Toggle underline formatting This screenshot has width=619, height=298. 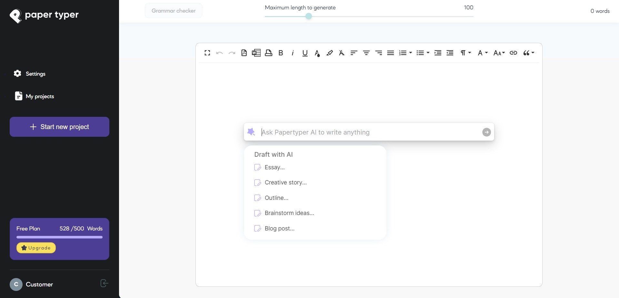305,53
